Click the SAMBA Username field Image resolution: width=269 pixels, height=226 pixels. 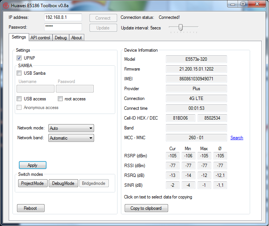[x=36, y=89]
